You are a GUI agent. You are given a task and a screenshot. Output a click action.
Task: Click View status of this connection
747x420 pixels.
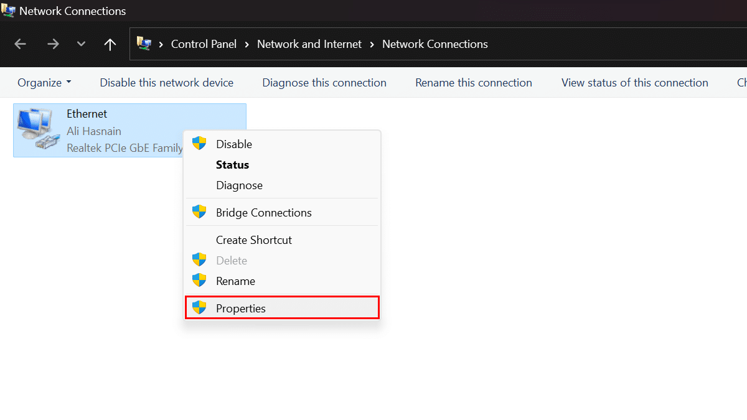(x=634, y=83)
